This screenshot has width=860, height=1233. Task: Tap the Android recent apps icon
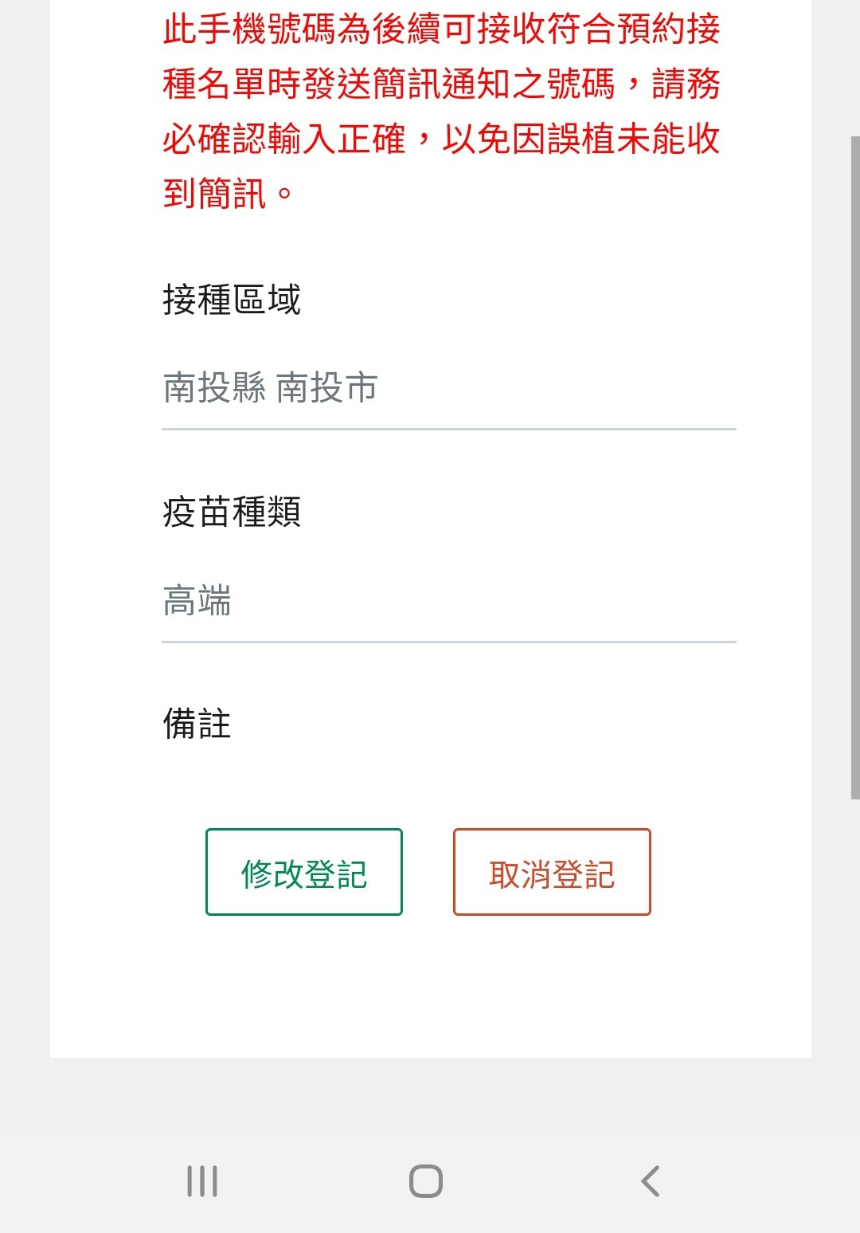click(202, 1181)
